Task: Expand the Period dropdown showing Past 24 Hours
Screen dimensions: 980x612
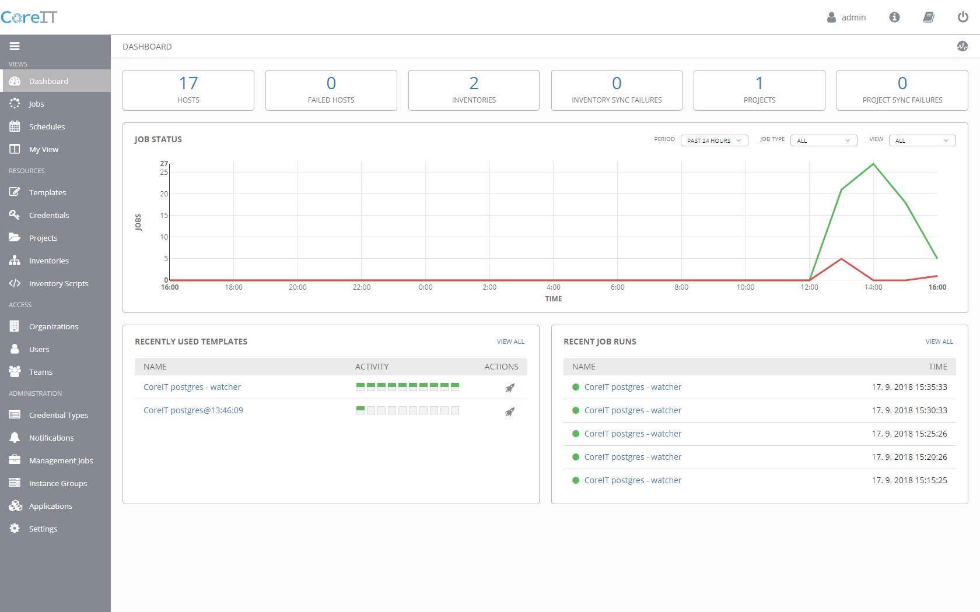Action: click(714, 140)
